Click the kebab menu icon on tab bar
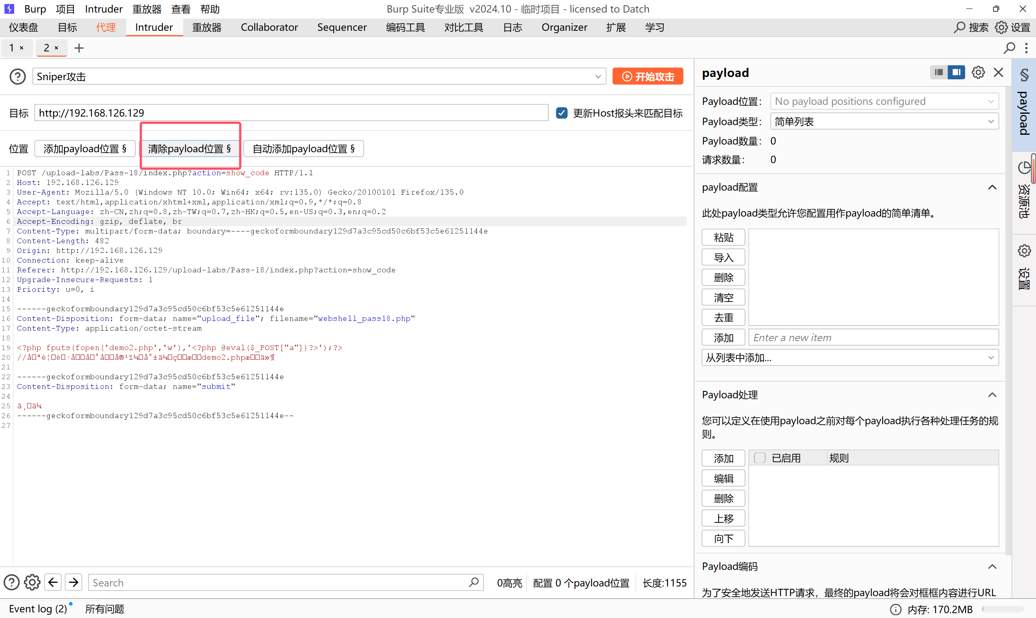 tap(1026, 48)
